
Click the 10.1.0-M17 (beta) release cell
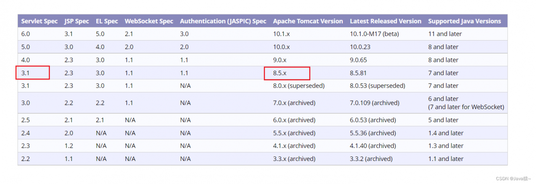coord(374,34)
